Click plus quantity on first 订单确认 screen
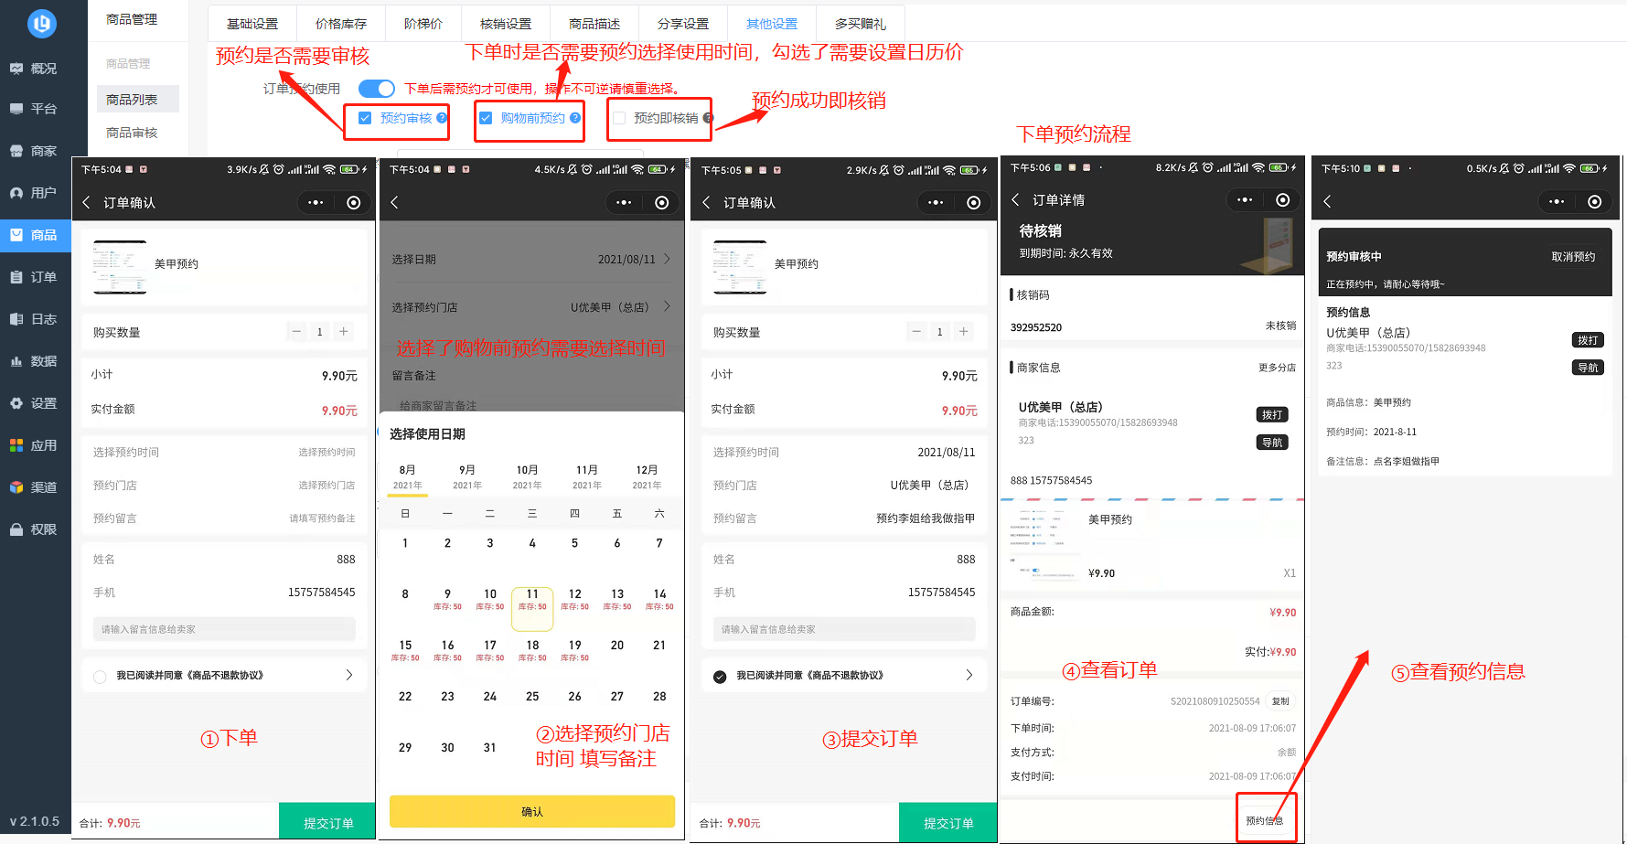The width and height of the screenshot is (1627, 844). click(344, 331)
